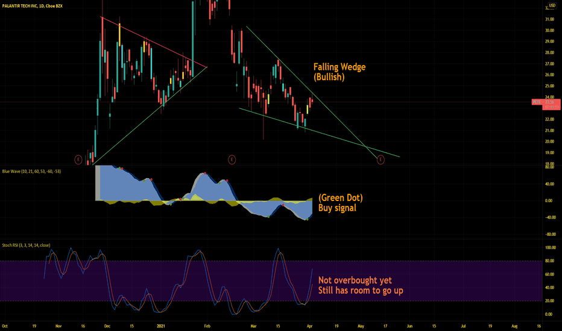562x331 pixels.
Task: Select the Blue Wave indicator legend
Action: (31, 172)
